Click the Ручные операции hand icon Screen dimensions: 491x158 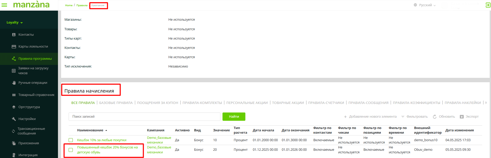click(x=14, y=83)
